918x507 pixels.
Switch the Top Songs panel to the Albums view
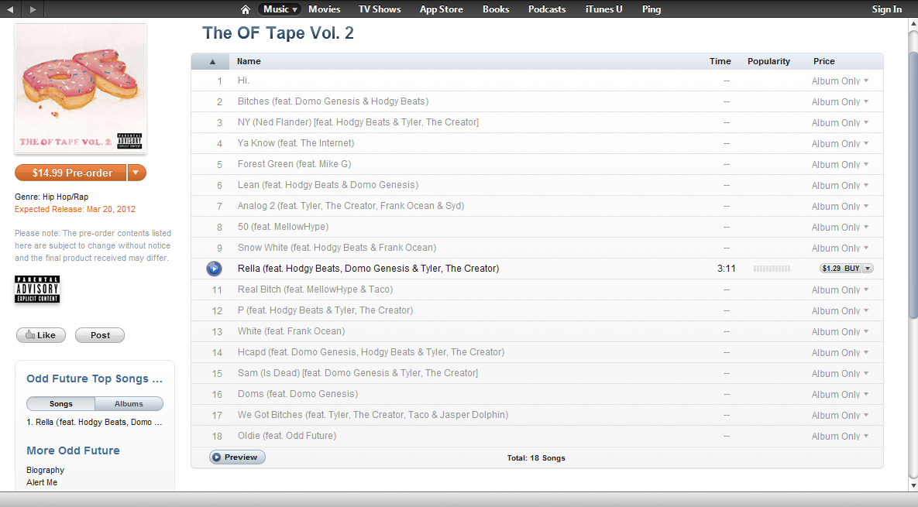click(129, 403)
